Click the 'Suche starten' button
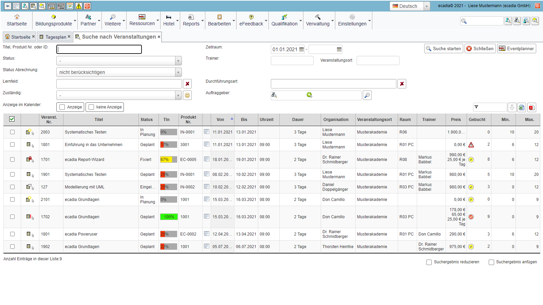543x305 pixels. coord(444,48)
